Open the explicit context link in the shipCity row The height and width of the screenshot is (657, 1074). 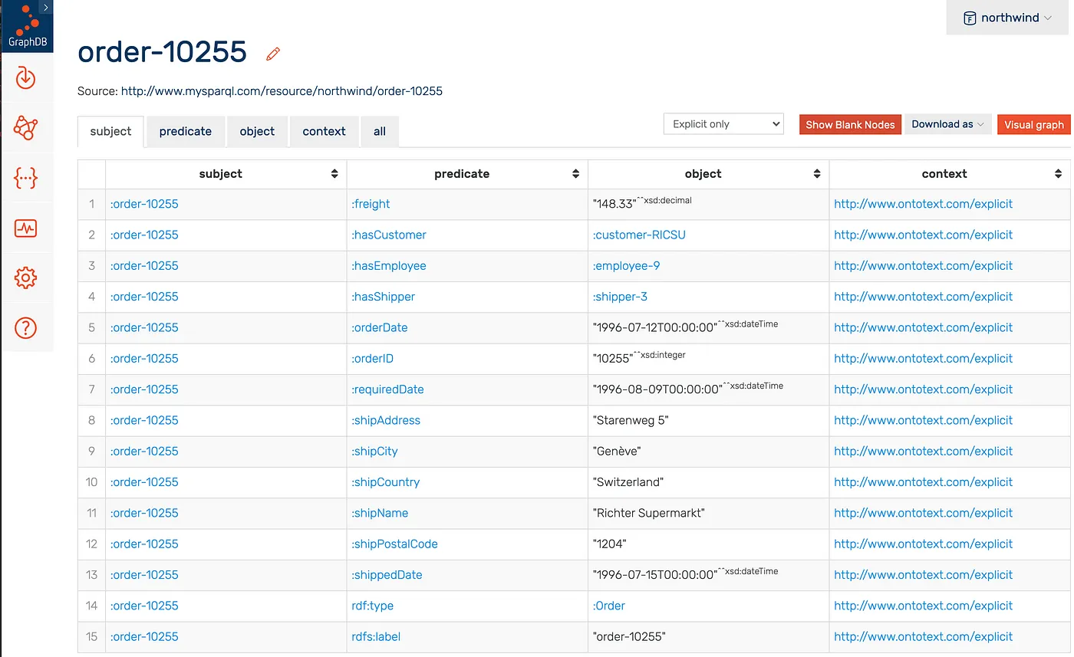click(924, 451)
